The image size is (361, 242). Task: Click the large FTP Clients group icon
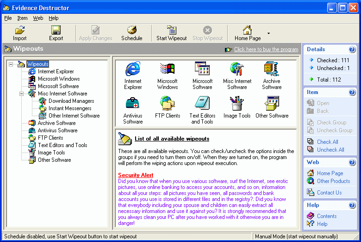pos(168,103)
